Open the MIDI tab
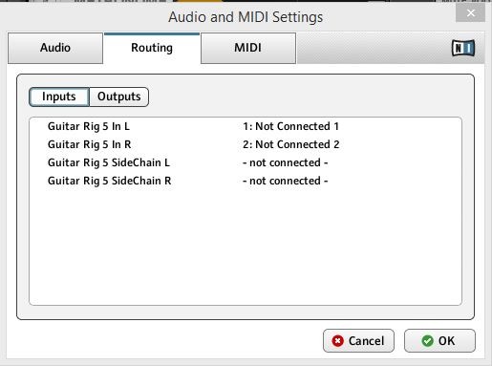The height and width of the screenshot is (366, 492). 248,48
